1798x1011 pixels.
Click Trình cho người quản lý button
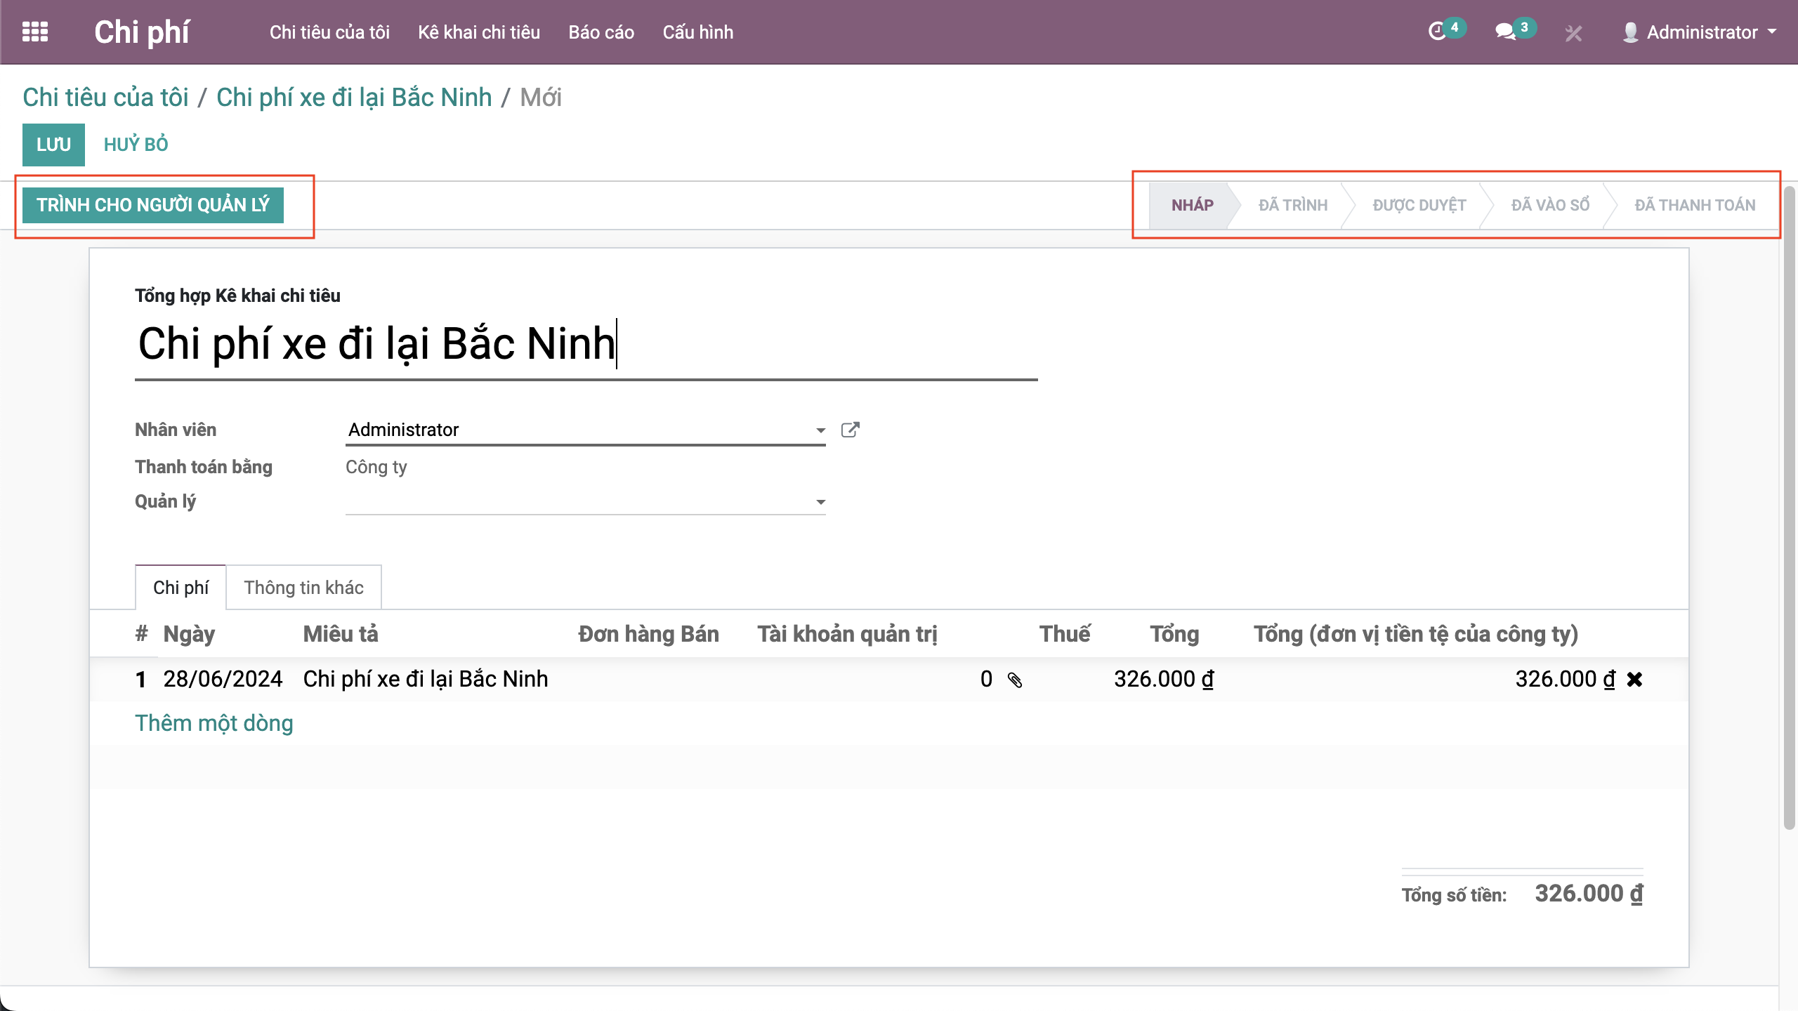pyautogui.click(x=152, y=205)
